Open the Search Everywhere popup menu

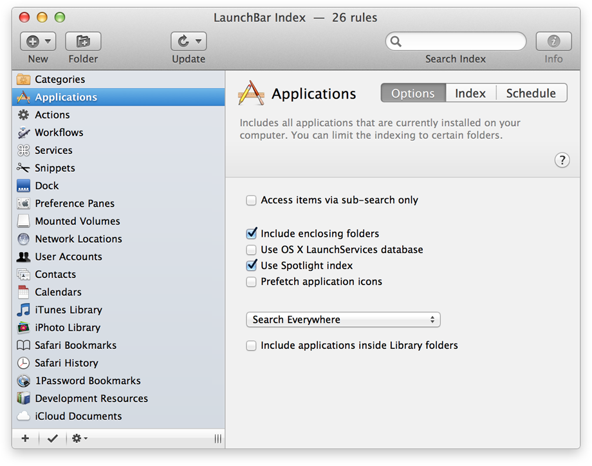point(343,319)
